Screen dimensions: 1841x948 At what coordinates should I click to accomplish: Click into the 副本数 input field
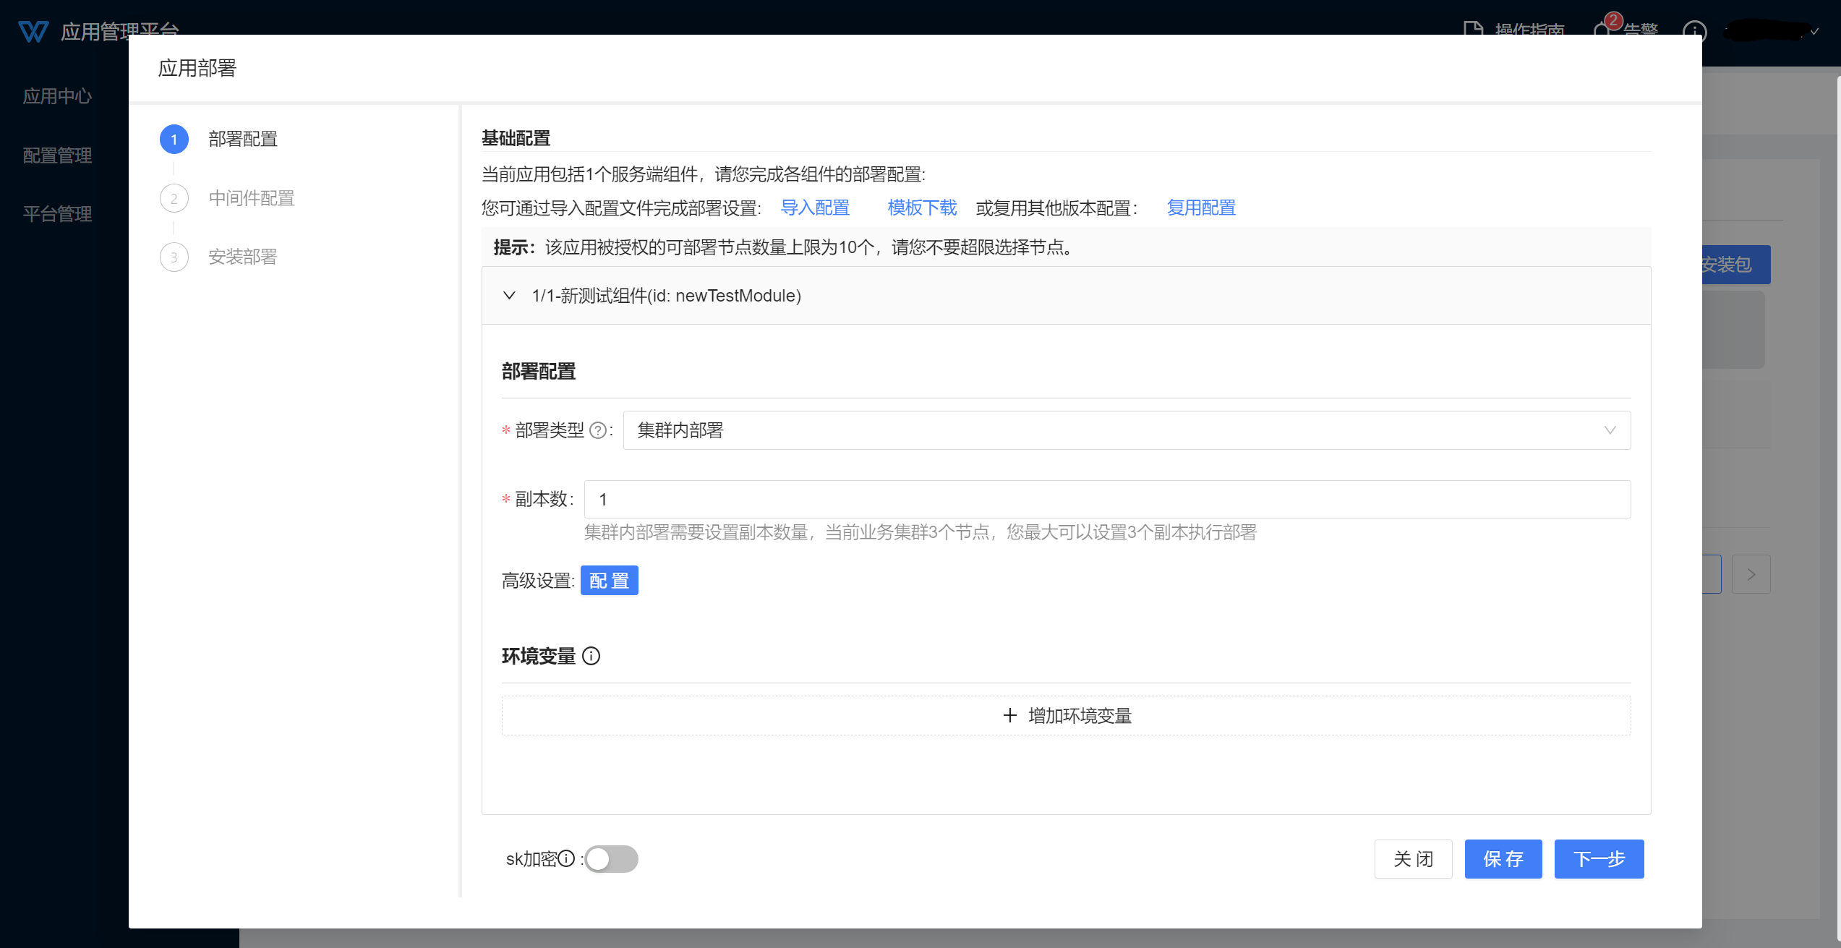(1106, 499)
